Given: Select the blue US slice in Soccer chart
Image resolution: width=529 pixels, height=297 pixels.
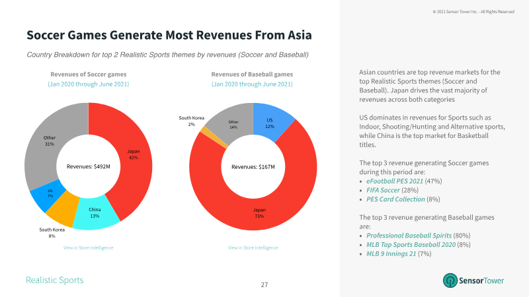Looking at the screenshot, I should 47,195.
